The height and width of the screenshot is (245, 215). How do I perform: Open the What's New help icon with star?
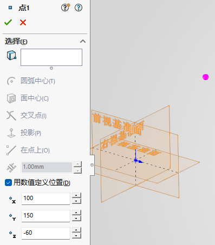(x=66, y=8)
